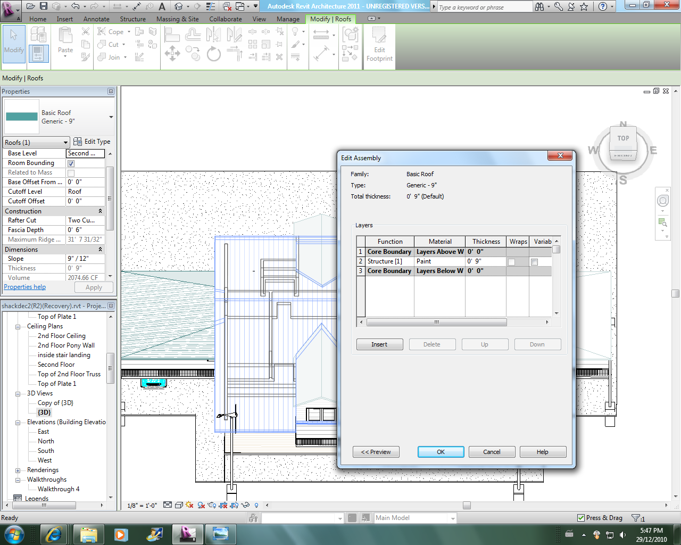Click the Edit Type button in Properties
The height and width of the screenshot is (545, 681).
click(x=92, y=142)
